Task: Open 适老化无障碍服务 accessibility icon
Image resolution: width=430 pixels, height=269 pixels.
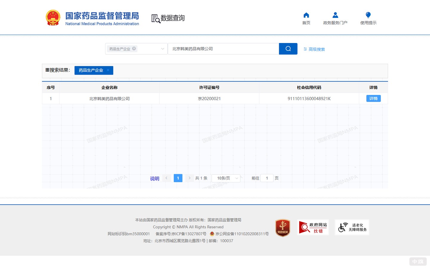Action: [352, 227]
